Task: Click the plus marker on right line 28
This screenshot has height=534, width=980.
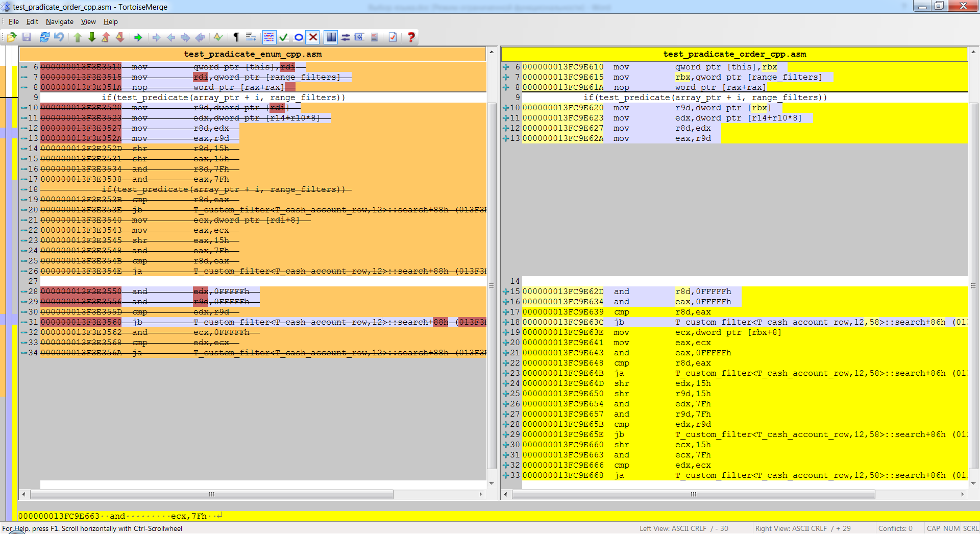Action: pyautogui.click(x=506, y=424)
